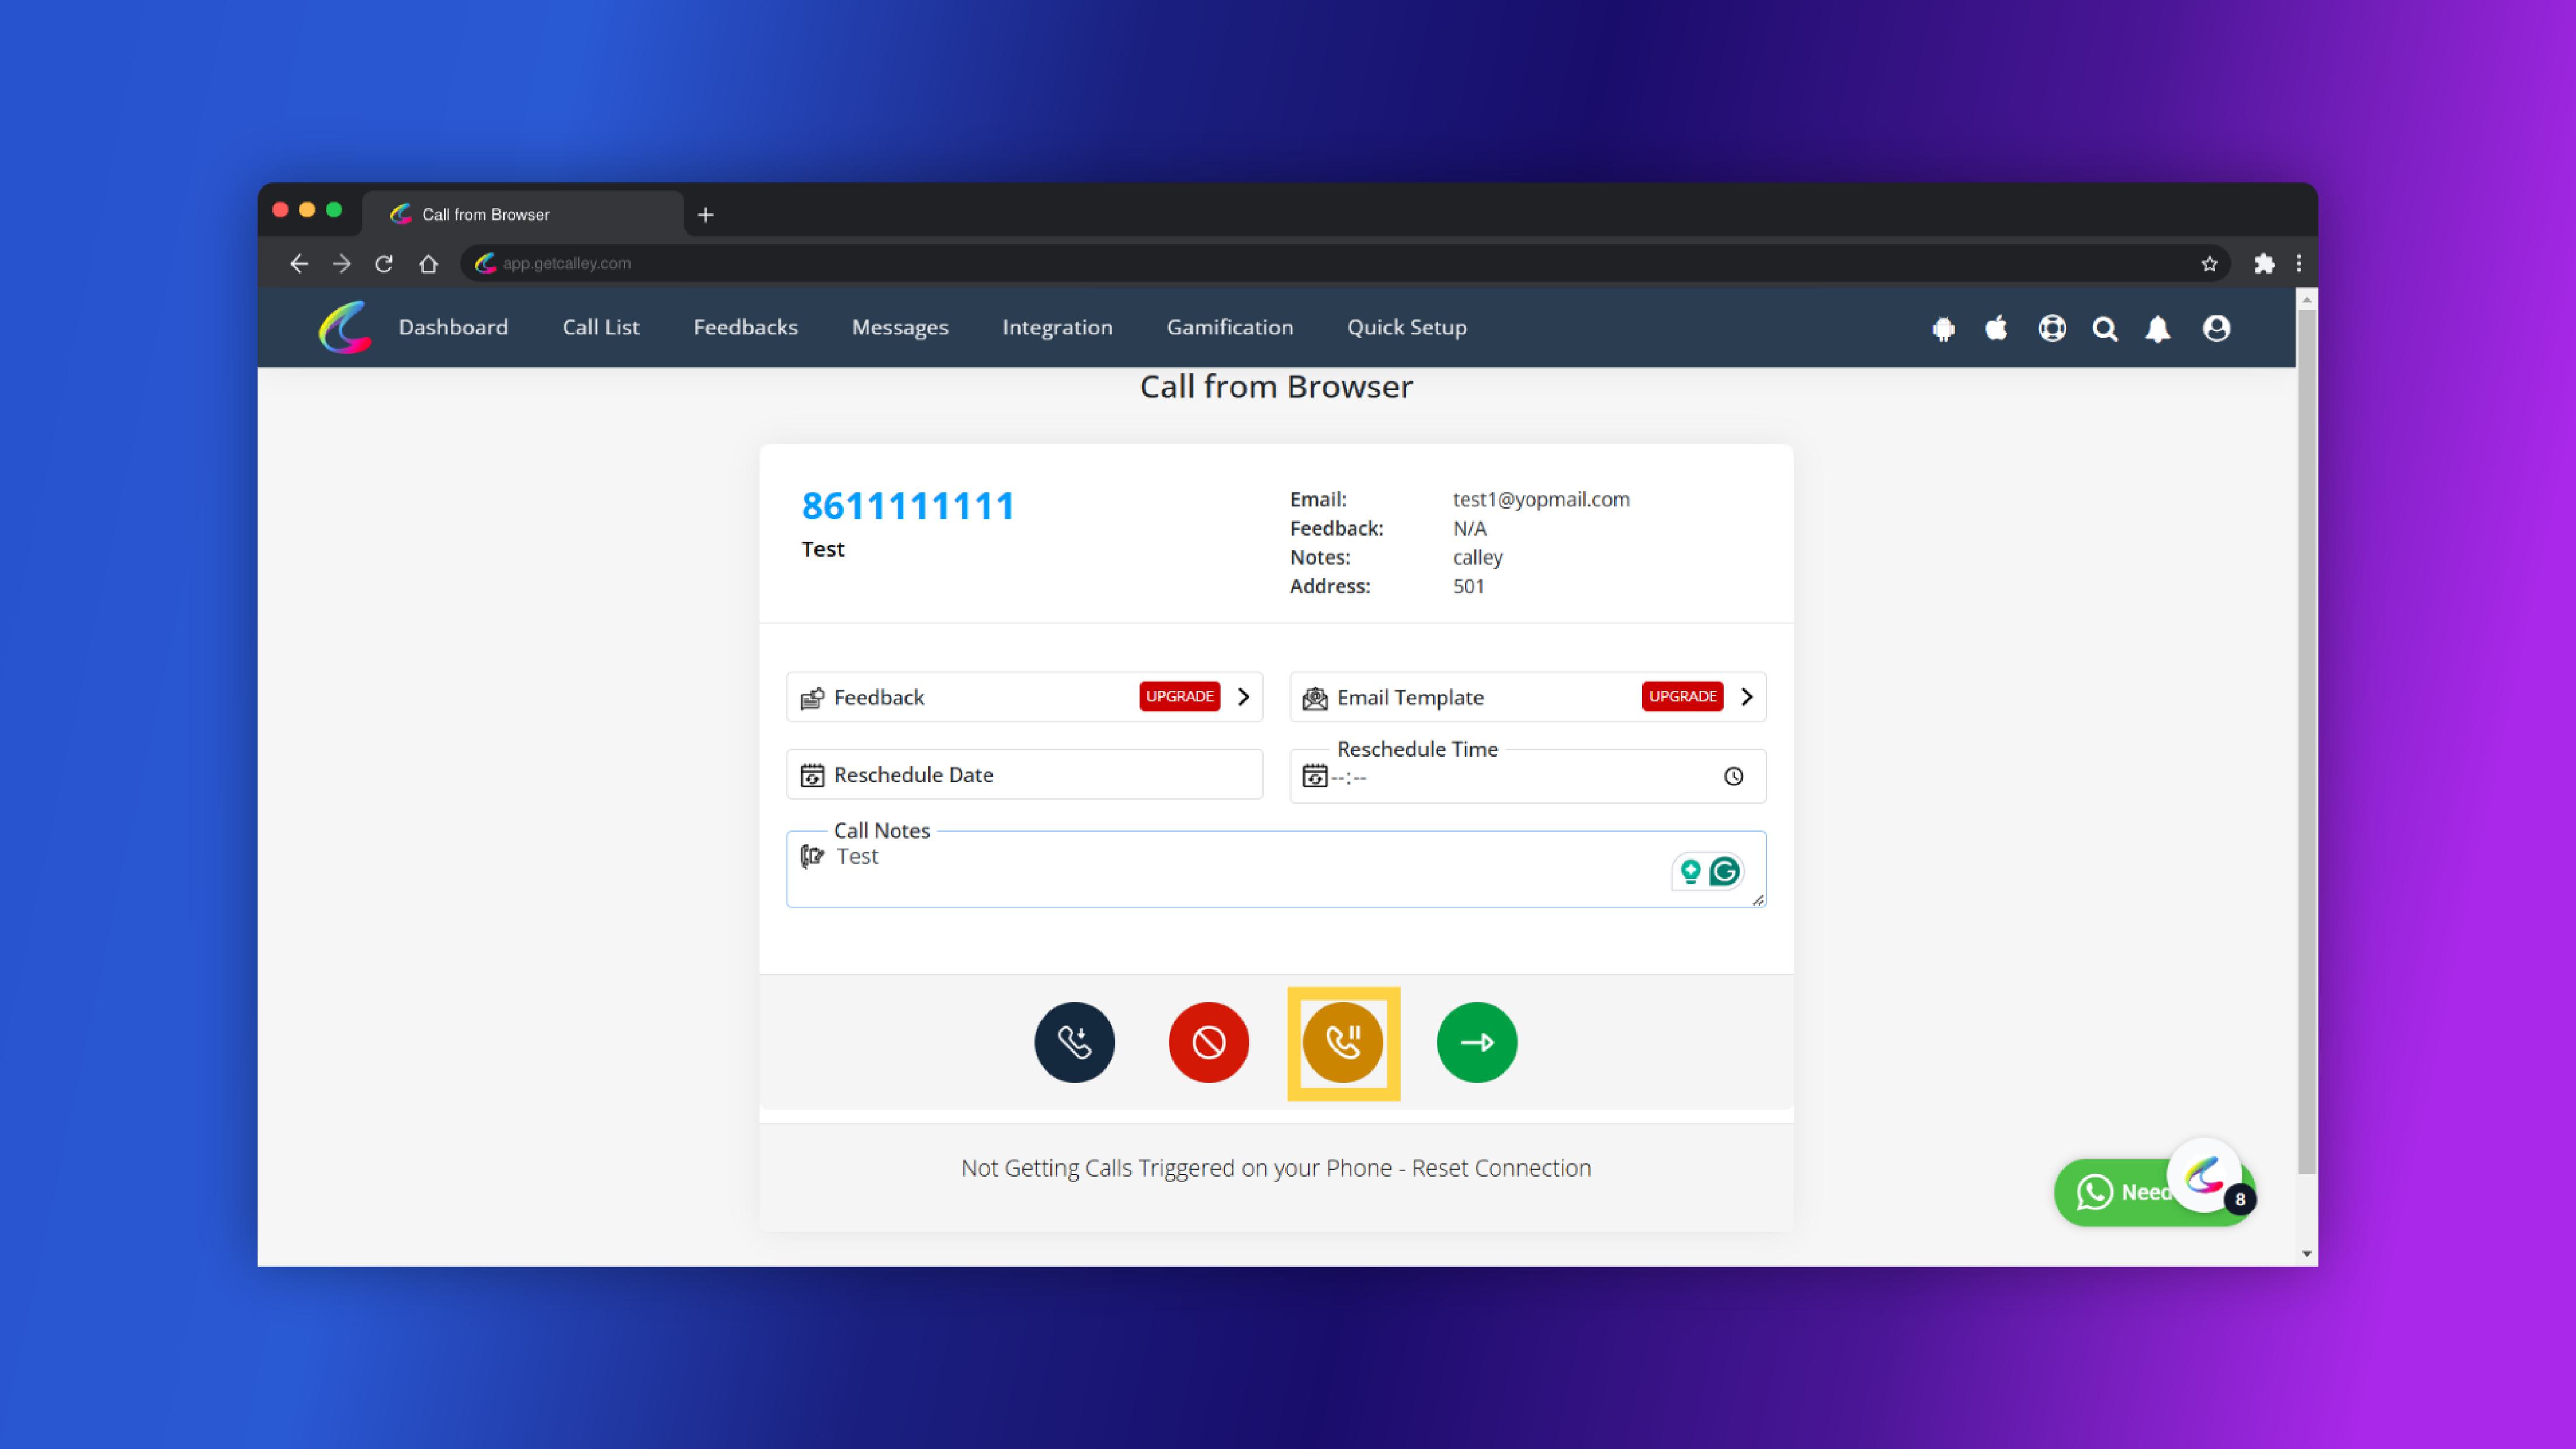This screenshot has width=2576, height=1449.
Task: Open the Feedback dropdown field
Action: [1024, 696]
